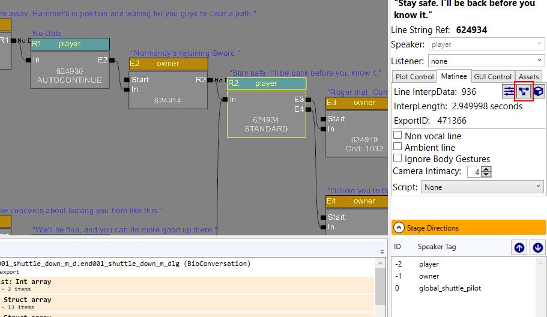Image resolution: width=547 pixels, height=317 pixels.
Task: Click the 624930 AUTOCONTINUE text on R1 node
Action: [x=70, y=76]
